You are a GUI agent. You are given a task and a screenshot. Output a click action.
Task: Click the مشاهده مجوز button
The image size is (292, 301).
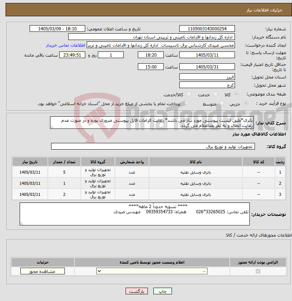43,271
